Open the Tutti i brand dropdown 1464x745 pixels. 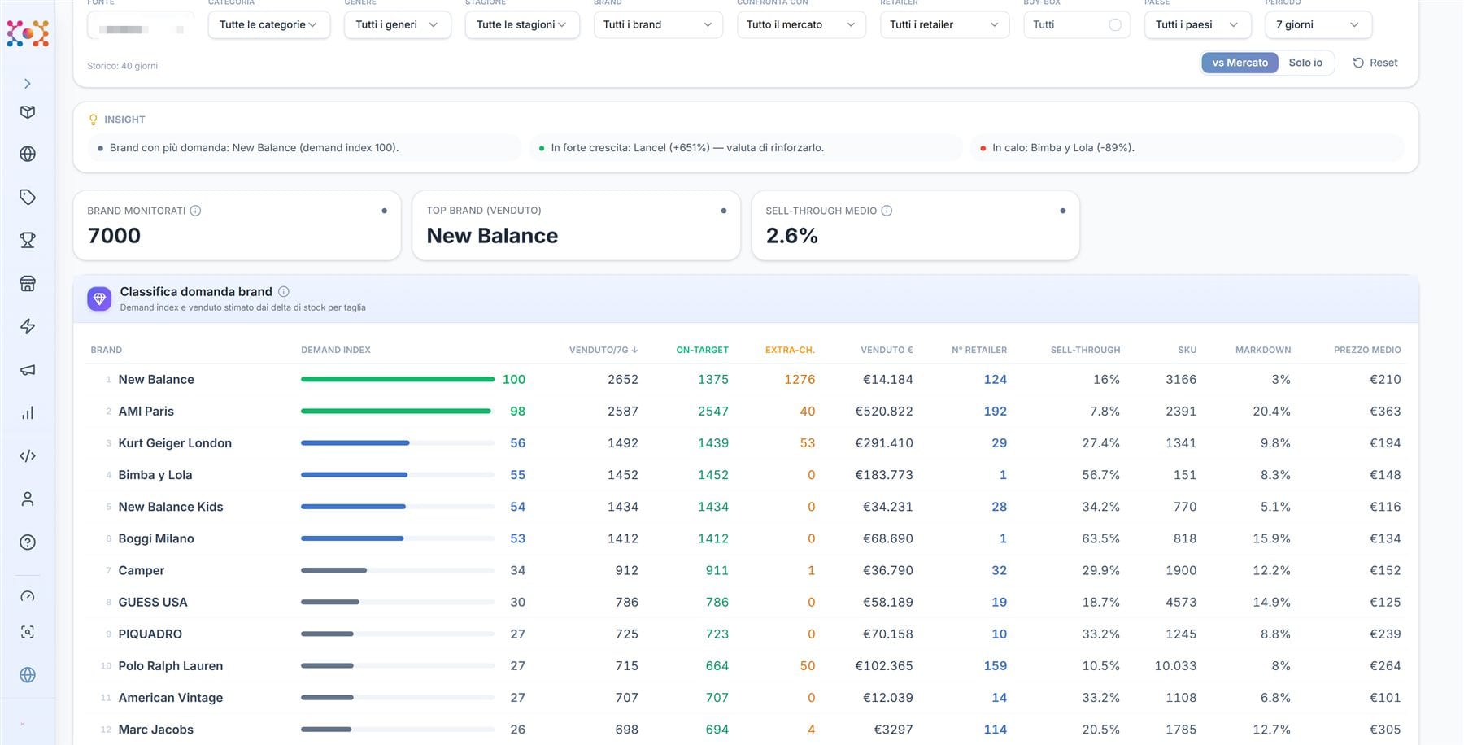pos(658,24)
